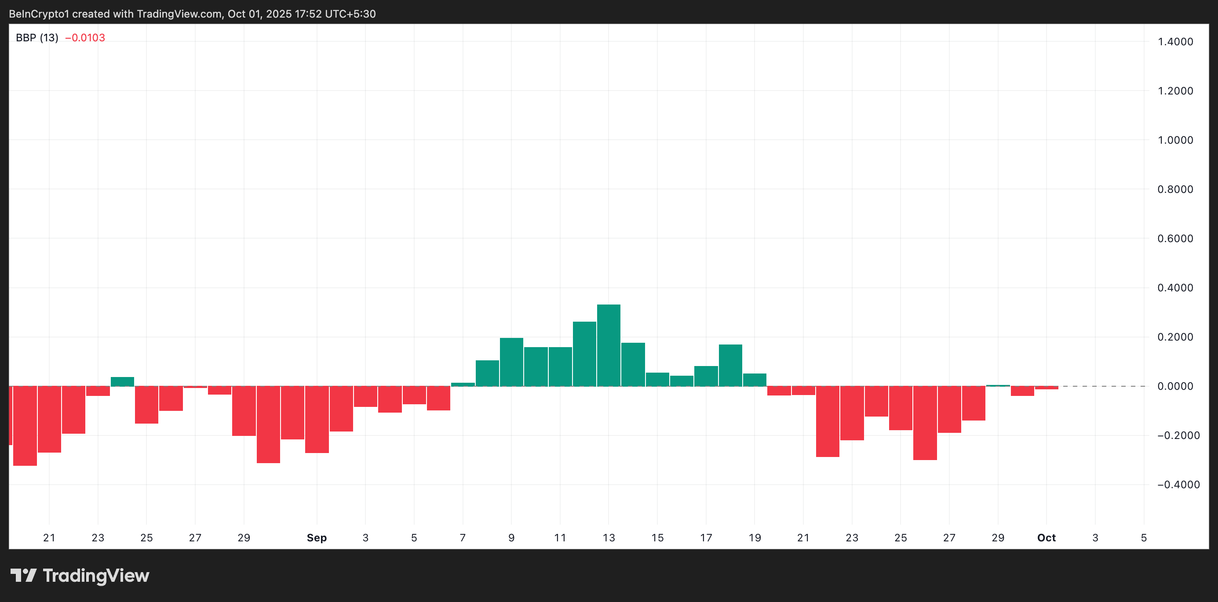Click the Oct month label on time axis
Viewport: 1218px width, 602px height.
(1046, 538)
